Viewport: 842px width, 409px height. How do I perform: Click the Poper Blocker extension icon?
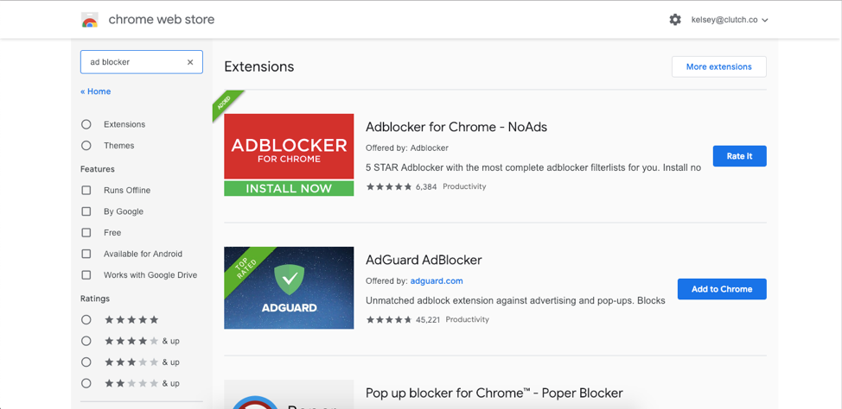[289, 394]
